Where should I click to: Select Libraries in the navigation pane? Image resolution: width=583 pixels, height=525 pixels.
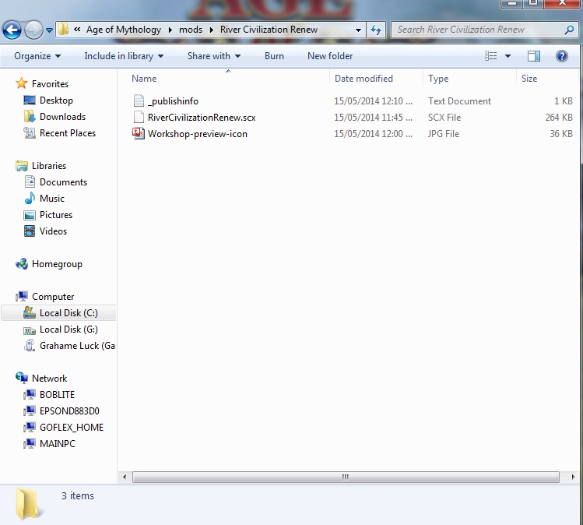click(49, 166)
